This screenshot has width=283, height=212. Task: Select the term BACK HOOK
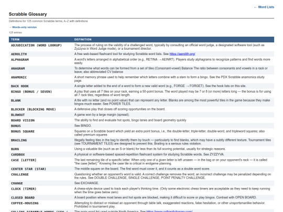coord(20,86)
